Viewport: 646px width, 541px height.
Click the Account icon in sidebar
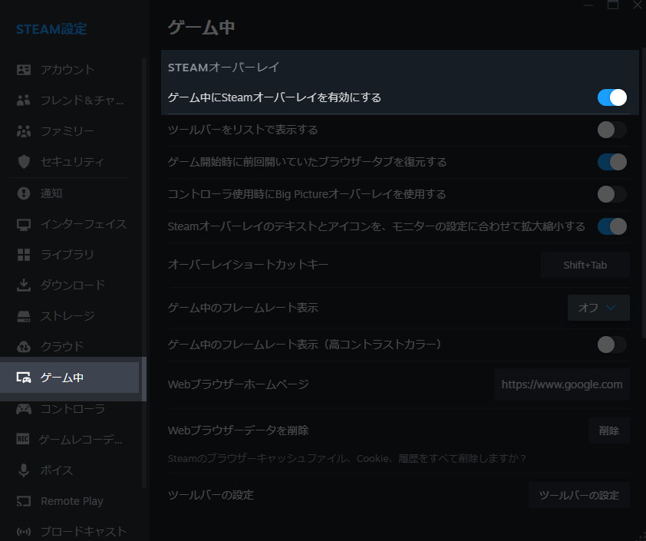click(24, 70)
